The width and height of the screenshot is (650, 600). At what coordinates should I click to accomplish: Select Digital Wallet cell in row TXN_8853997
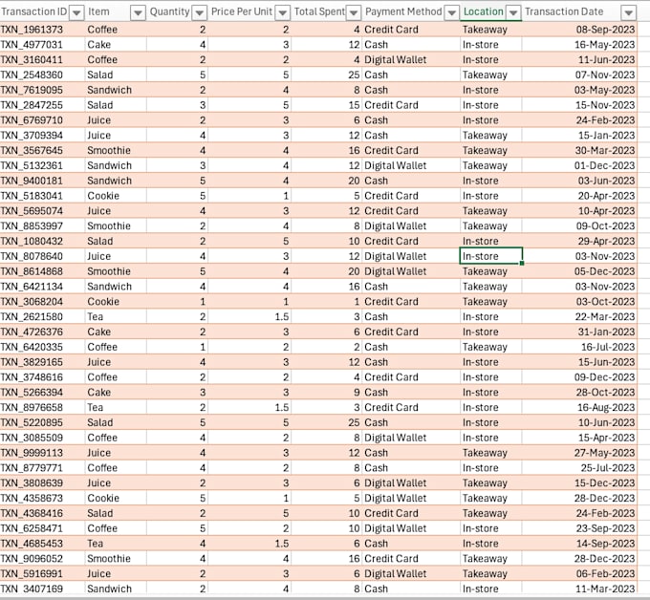[411, 225]
